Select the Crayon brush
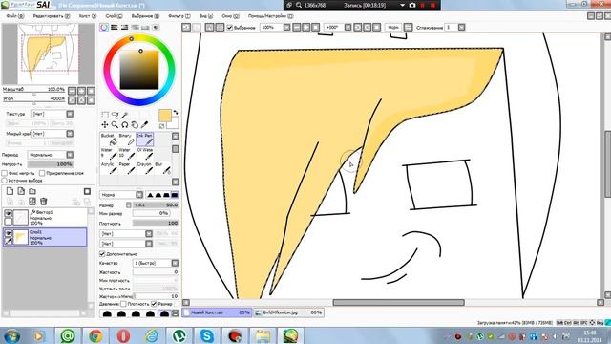611x344 pixels. [144, 168]
